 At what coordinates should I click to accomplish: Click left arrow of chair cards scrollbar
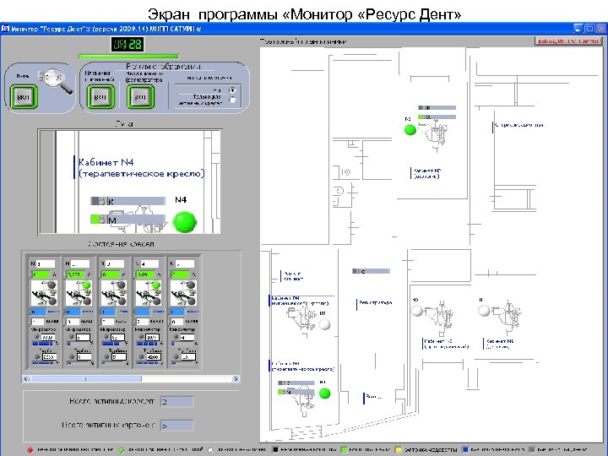coord(26,378)
